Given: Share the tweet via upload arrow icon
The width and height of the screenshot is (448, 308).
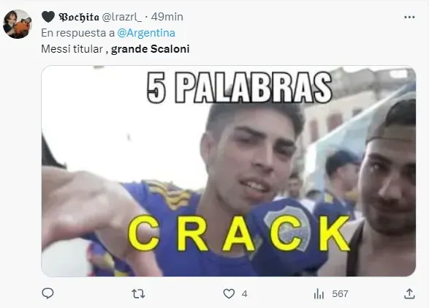Looking at the screenshot, I should pyautogui.click(x=409, y=293).
